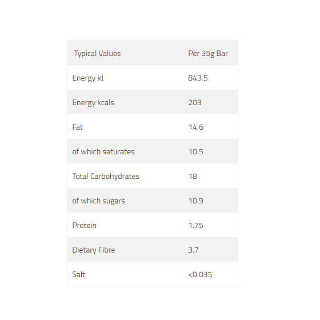This screenshot has width=320, height=320.
Task: Select the 203 kcals value
Action: [195, 103]
